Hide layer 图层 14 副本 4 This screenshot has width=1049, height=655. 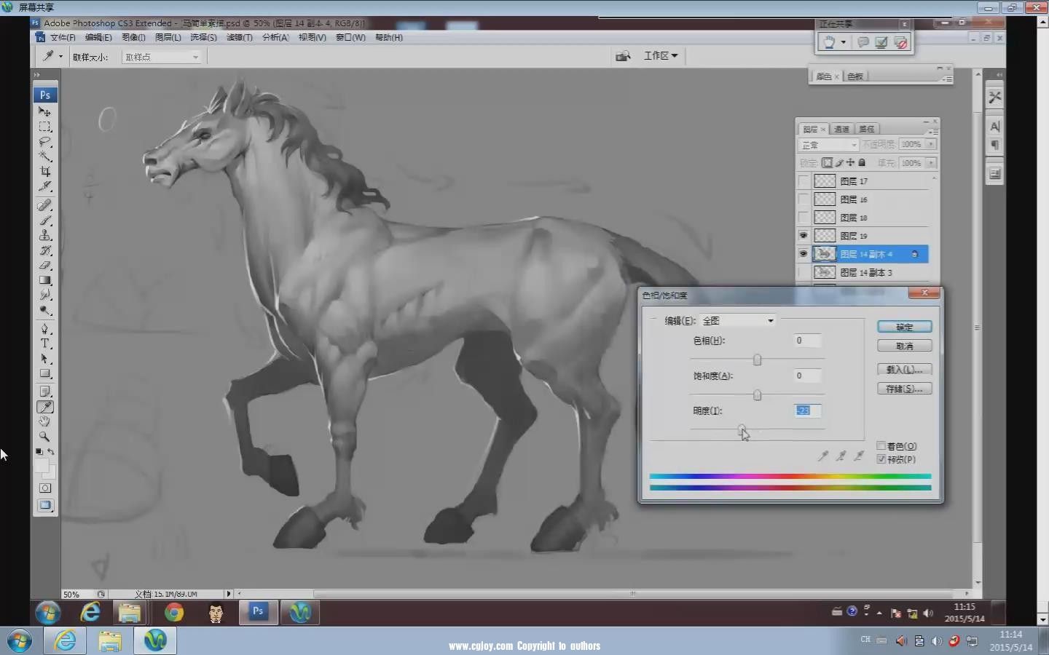pos(804,254)
